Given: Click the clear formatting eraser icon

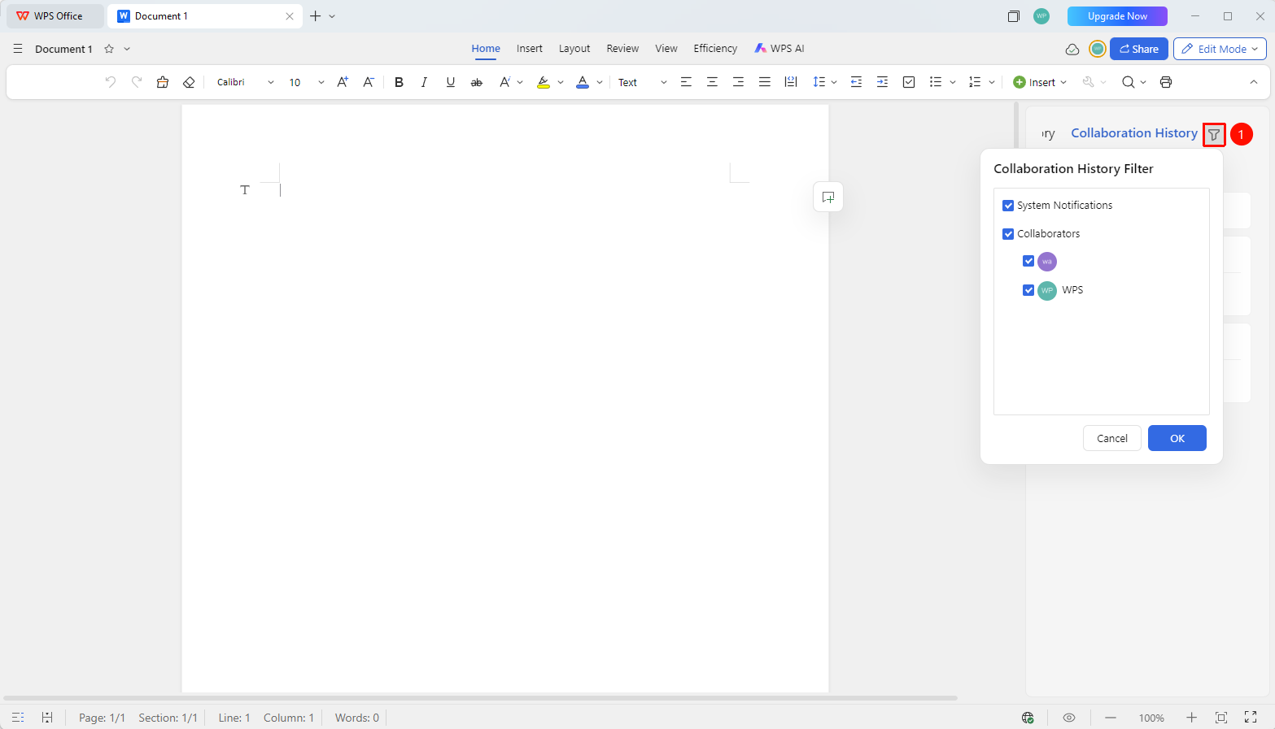Looking at the screenshot, I should tap(189, 82).
